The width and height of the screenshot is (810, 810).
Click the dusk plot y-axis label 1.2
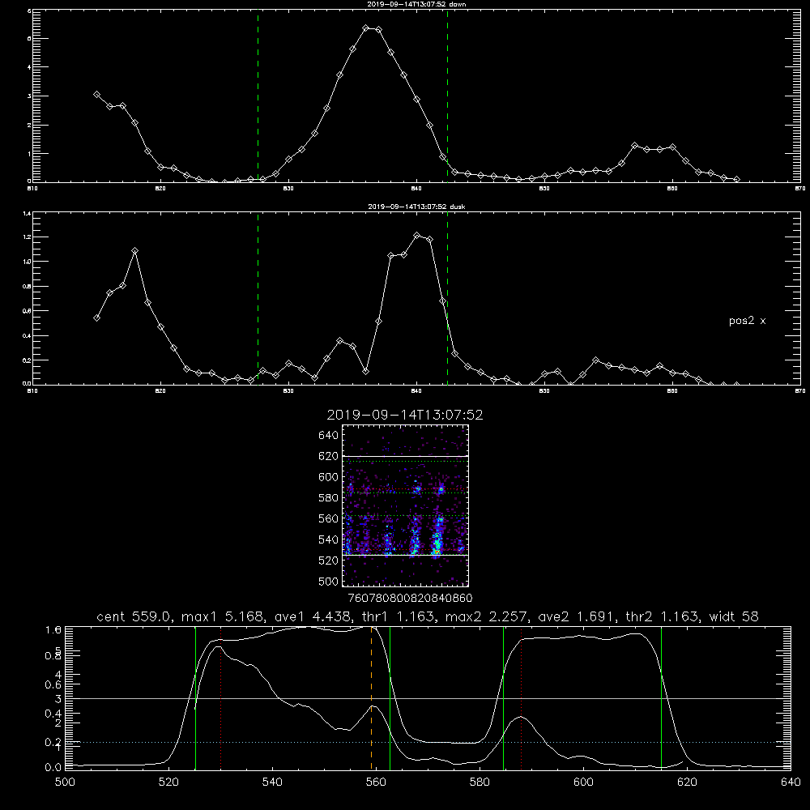coord(27,237)
